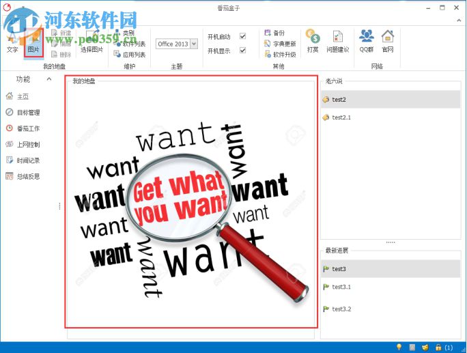Go to 主页 home in sidebar
Viewport: 467px width, 353px height.
(x=18, y=96)
